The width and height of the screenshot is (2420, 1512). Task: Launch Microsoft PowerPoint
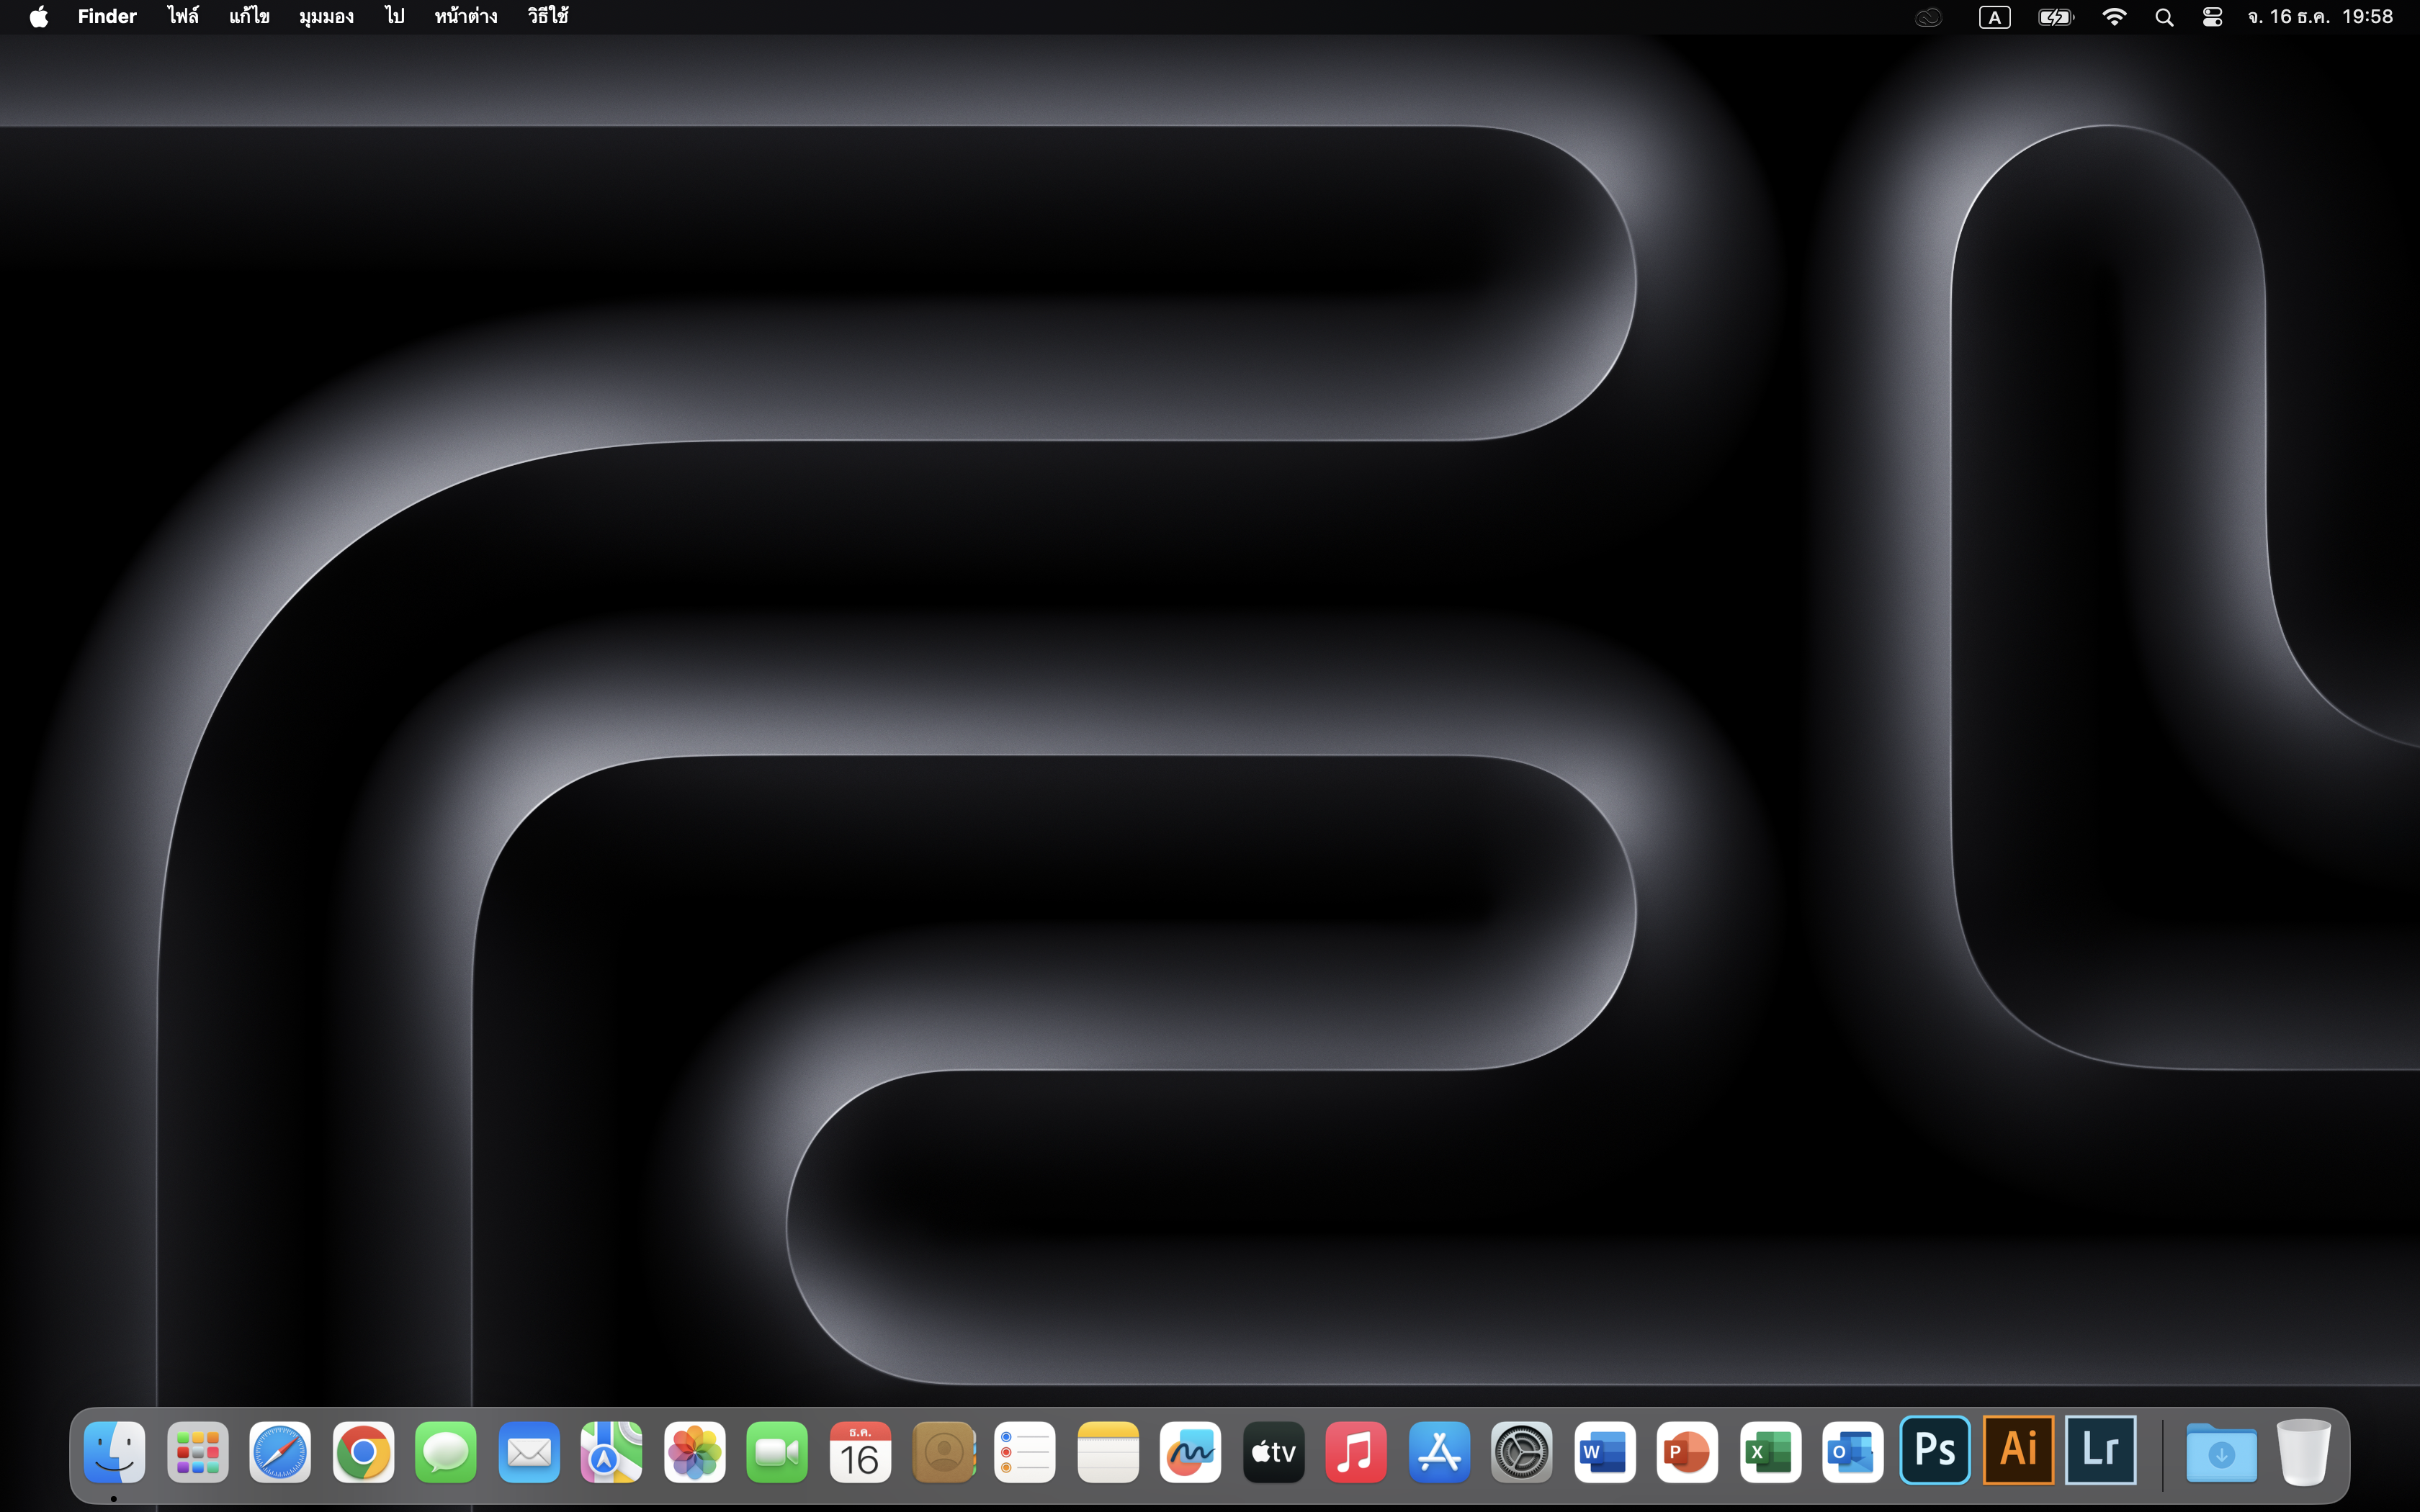coord(1687,1451)
